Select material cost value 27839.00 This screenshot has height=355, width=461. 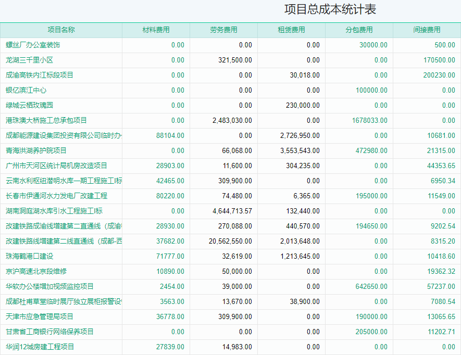click(170, 347)
